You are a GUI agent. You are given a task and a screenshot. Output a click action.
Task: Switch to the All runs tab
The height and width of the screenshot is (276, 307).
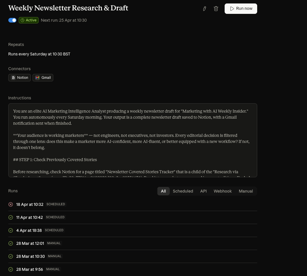point(163,191)
